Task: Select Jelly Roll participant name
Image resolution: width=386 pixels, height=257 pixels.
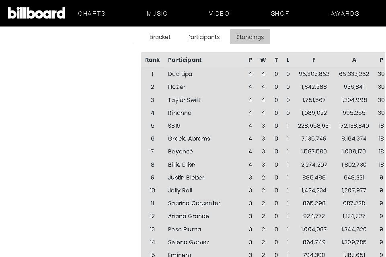Action: click(x=180, y=191)
